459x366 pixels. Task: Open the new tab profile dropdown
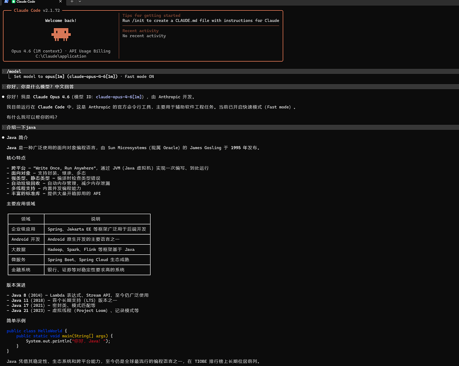pos(80,1)
